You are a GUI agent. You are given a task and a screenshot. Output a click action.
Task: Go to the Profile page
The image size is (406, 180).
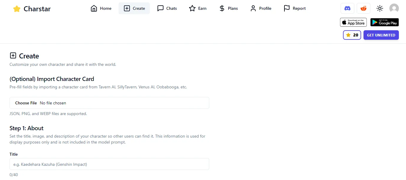[x=261, y=8]
